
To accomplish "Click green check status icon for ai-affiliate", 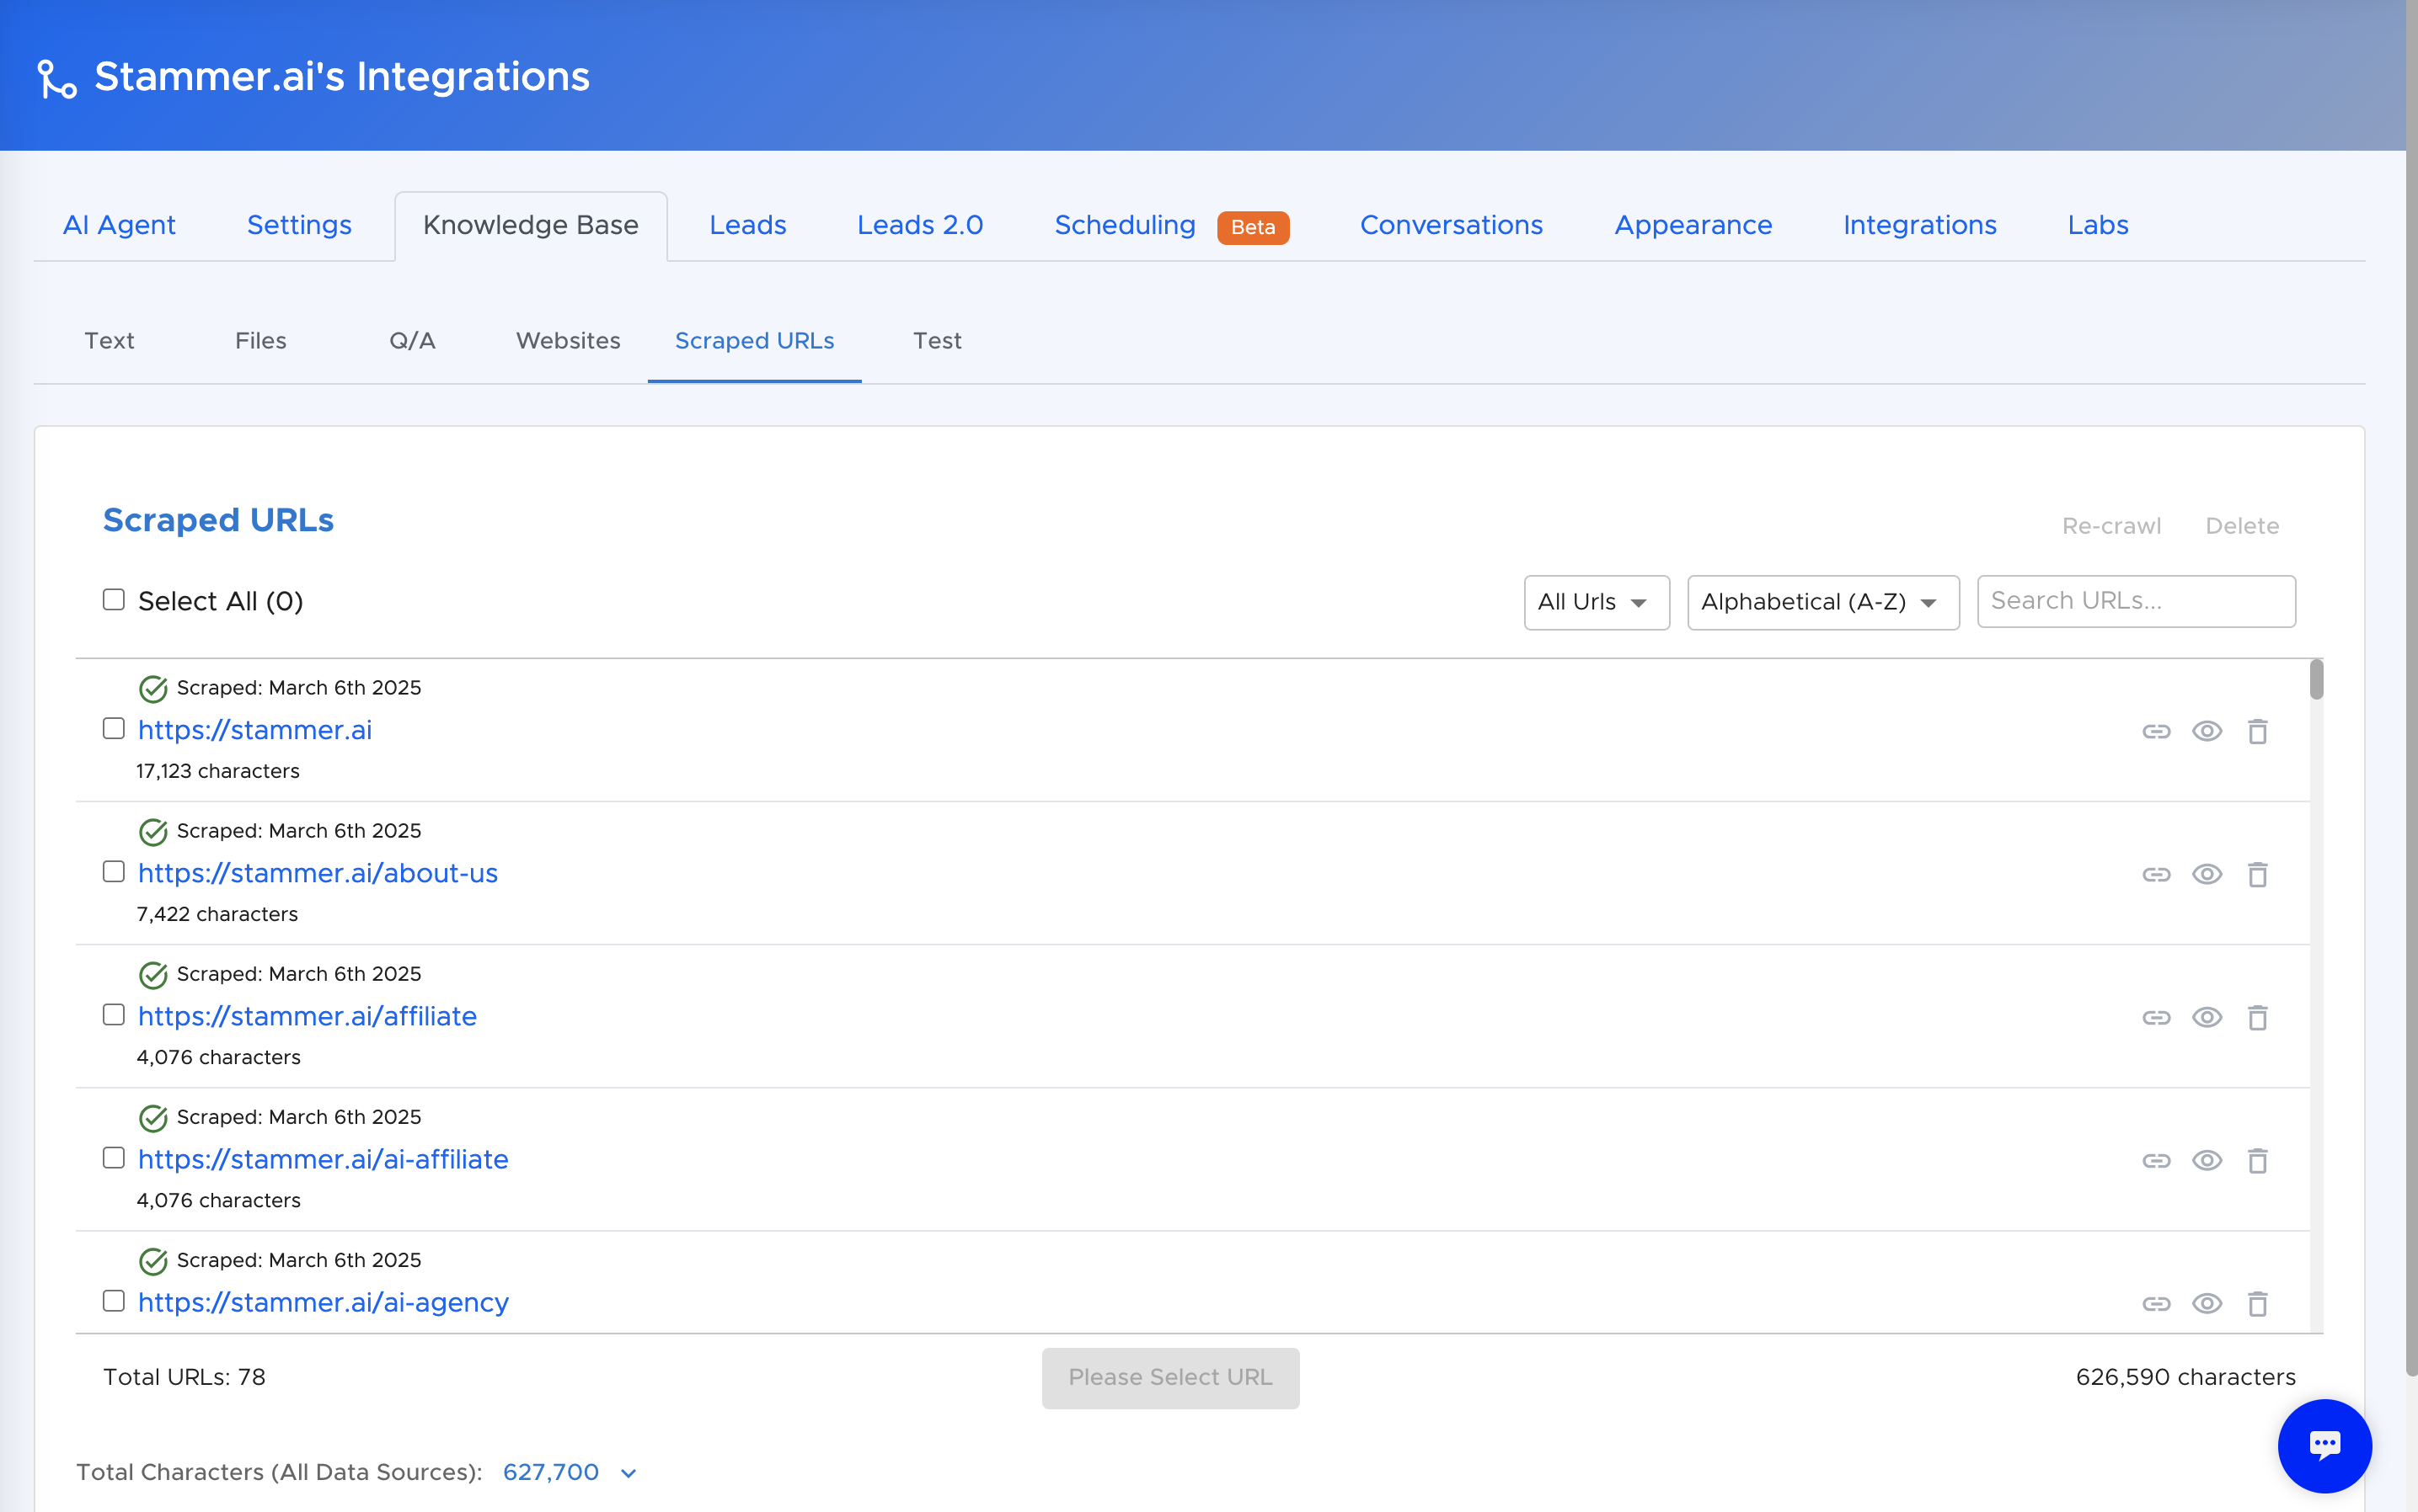I will click(x=153, y=1118).
